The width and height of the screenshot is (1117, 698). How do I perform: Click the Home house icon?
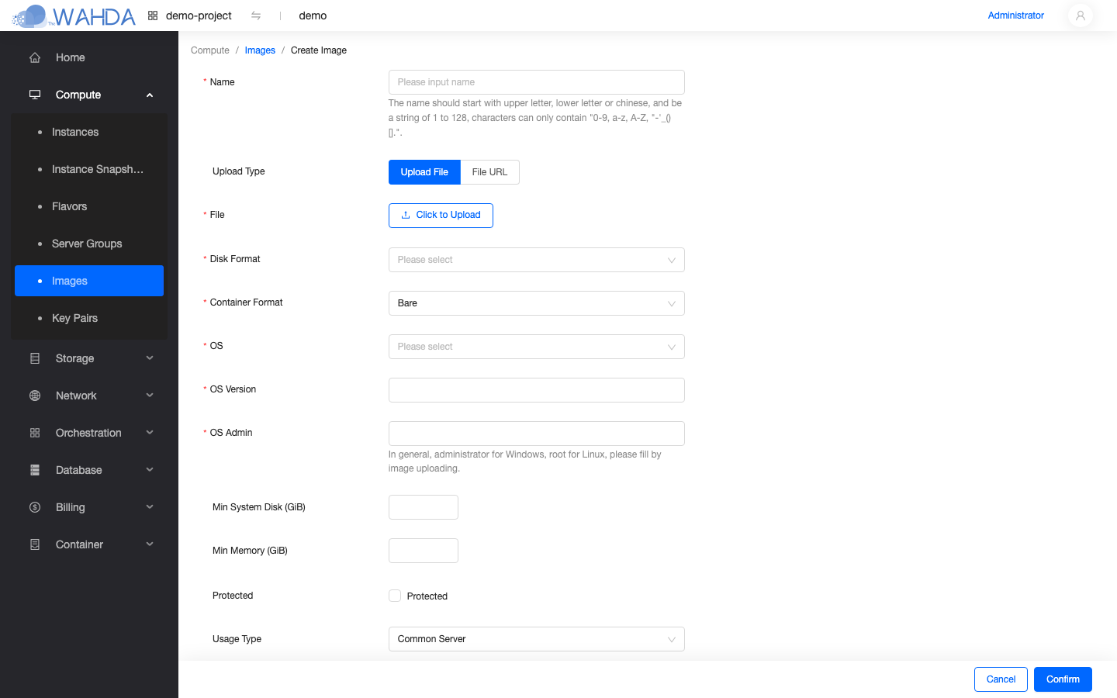pos(35,57)
